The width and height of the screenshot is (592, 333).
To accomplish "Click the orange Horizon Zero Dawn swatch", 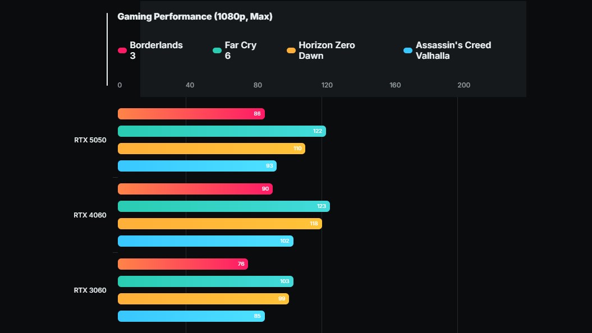I will click(x=291, y=50).
